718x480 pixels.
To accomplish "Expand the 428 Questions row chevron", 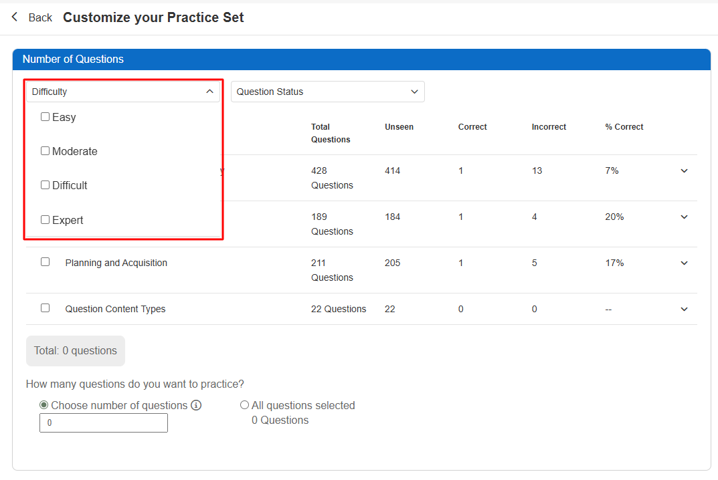I will 684,171.
